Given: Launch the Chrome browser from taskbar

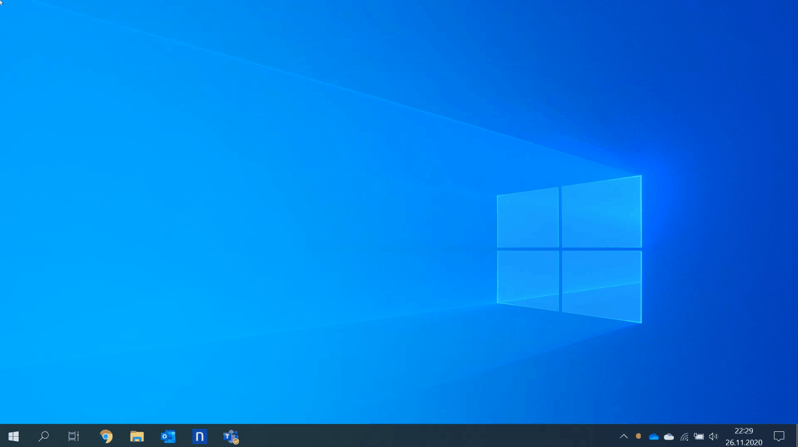Looking at the screenshot, I should pyautogui.click(x=106, y=436).
